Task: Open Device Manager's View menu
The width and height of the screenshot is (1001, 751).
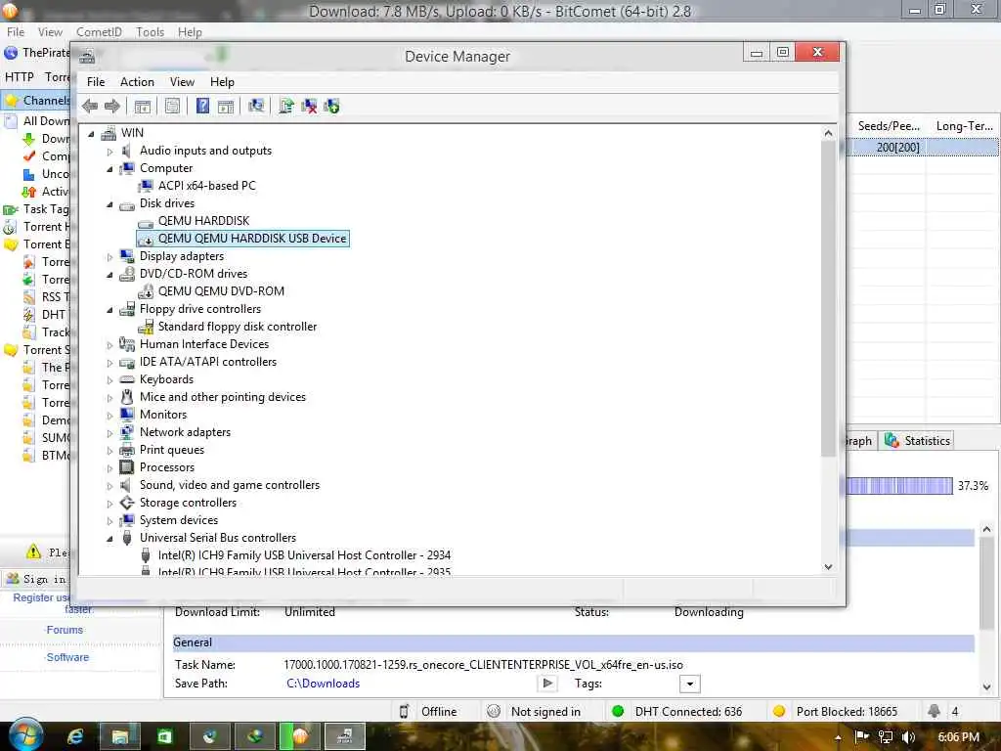Action: pos(182,82)
